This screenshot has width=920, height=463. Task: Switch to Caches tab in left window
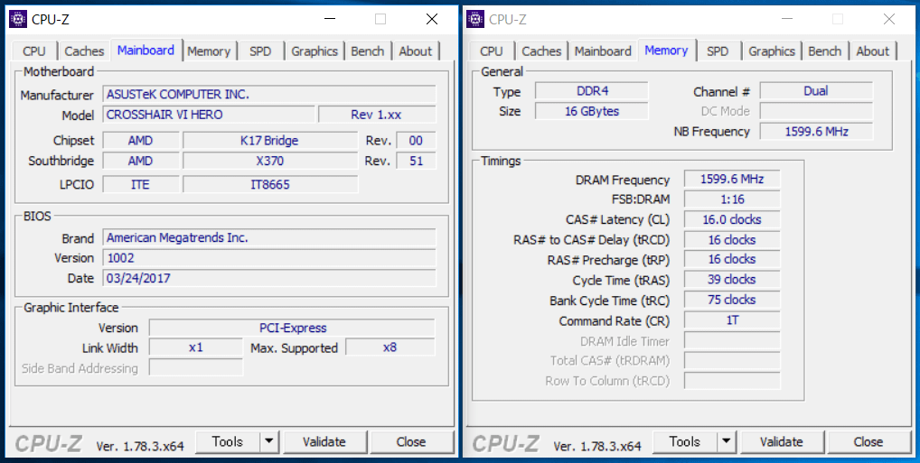click(x=84, y=51)
